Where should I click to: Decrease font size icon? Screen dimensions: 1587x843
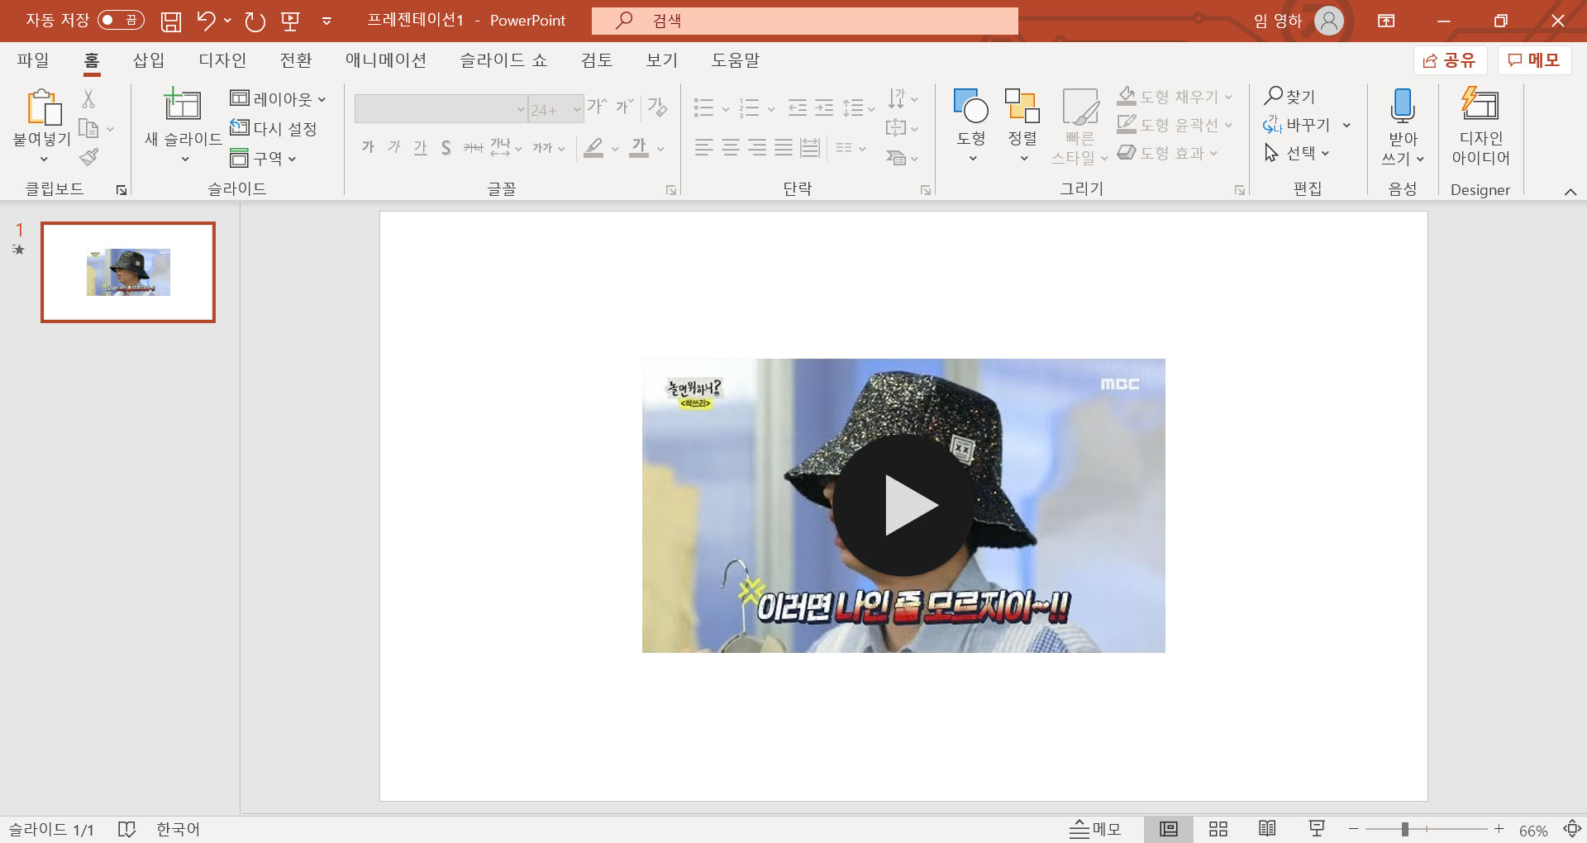[x=624, y=107]
